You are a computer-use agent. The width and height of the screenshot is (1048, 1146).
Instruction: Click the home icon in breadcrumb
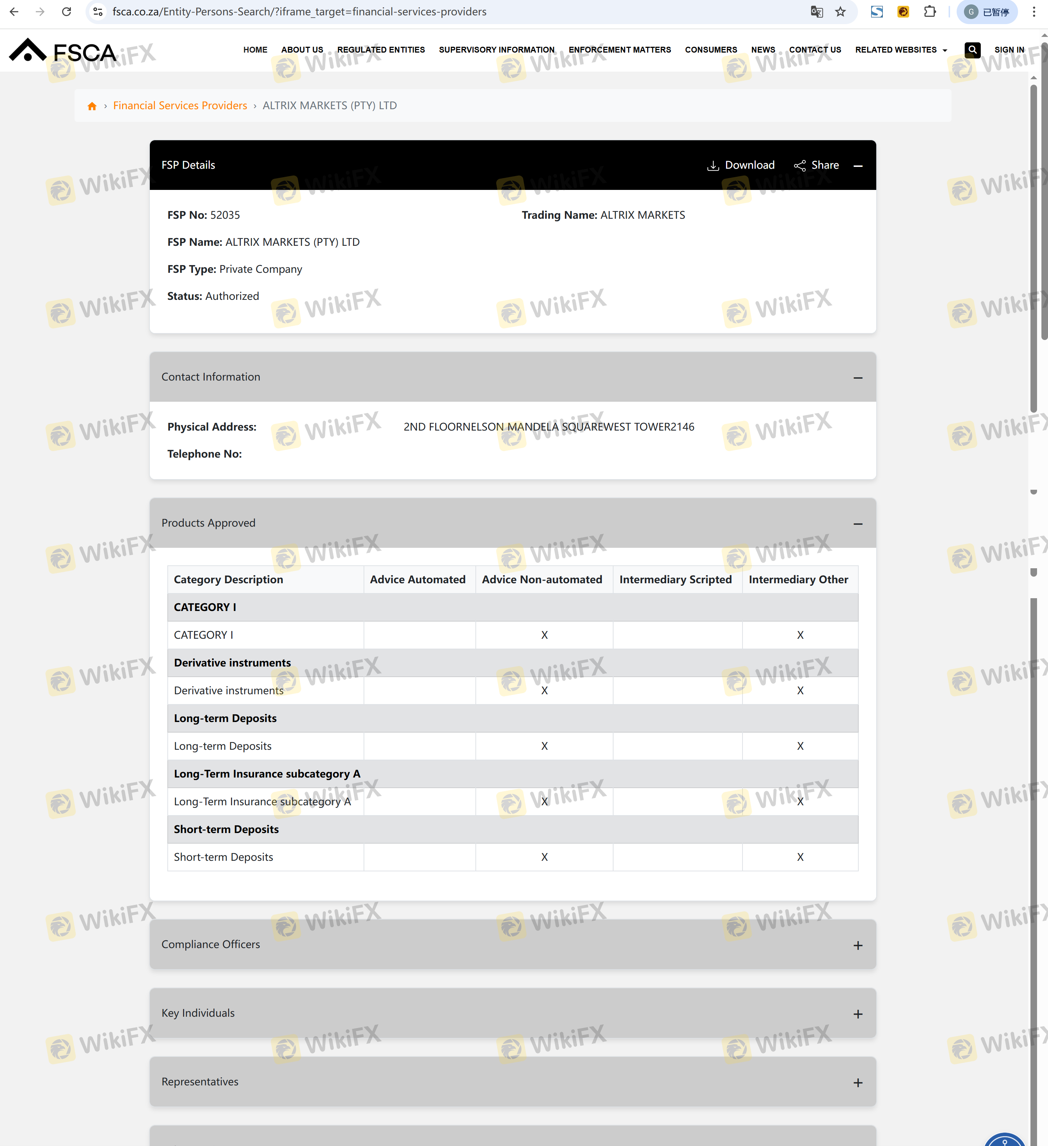click(x=92, y=106)
